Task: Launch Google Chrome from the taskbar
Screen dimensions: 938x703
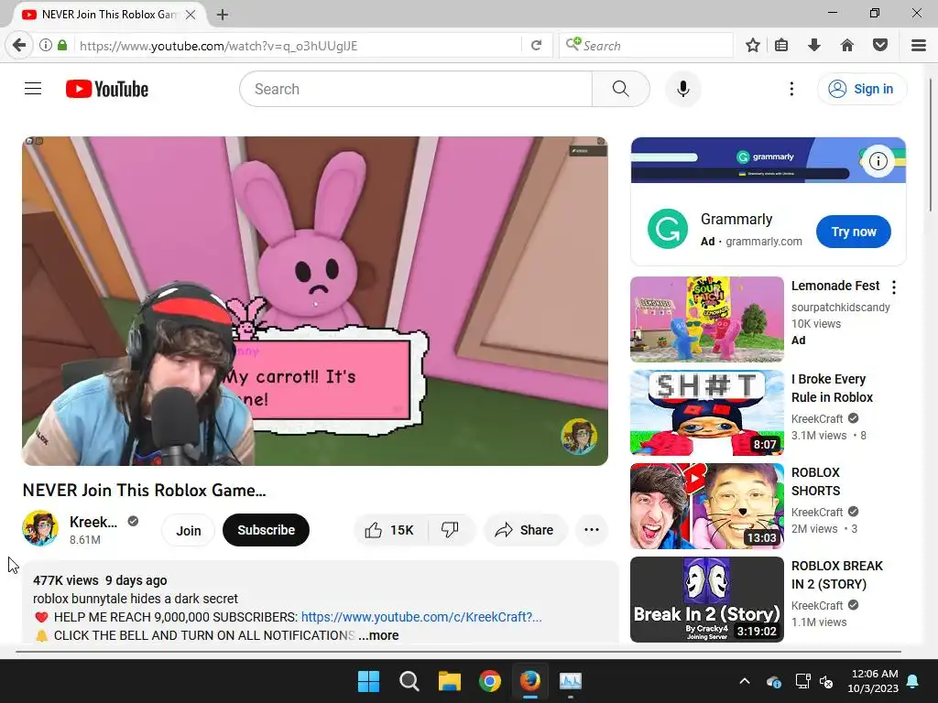Action: tap(490, 681)
